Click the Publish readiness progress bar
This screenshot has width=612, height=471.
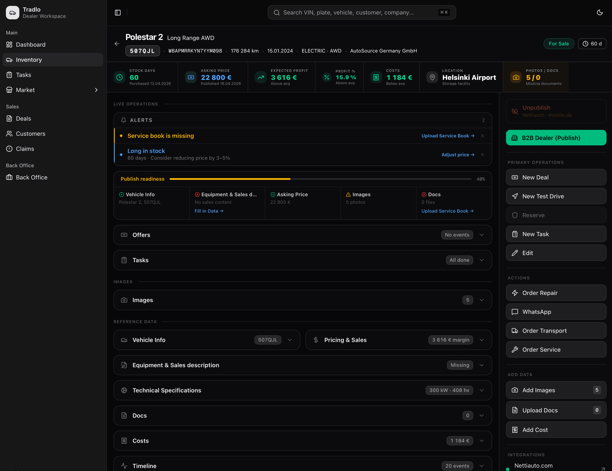coord(320,179)
